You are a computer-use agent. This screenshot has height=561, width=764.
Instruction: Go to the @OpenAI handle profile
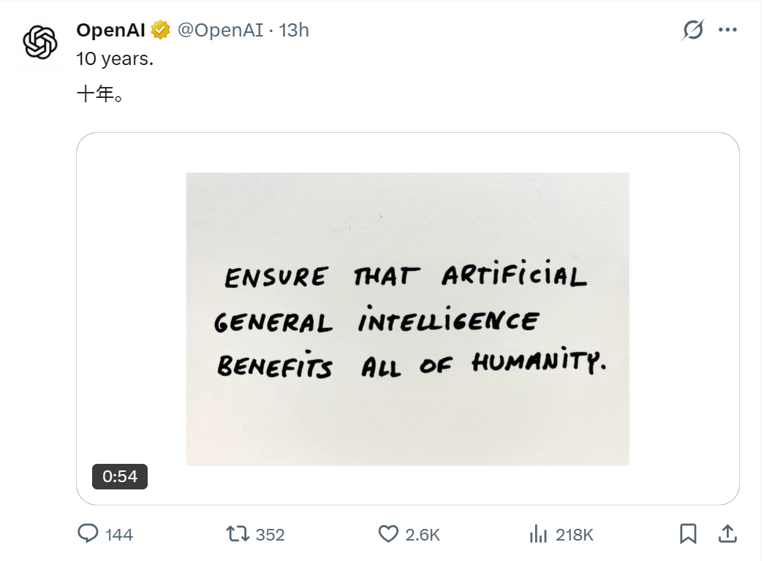[x=219, y=30]
